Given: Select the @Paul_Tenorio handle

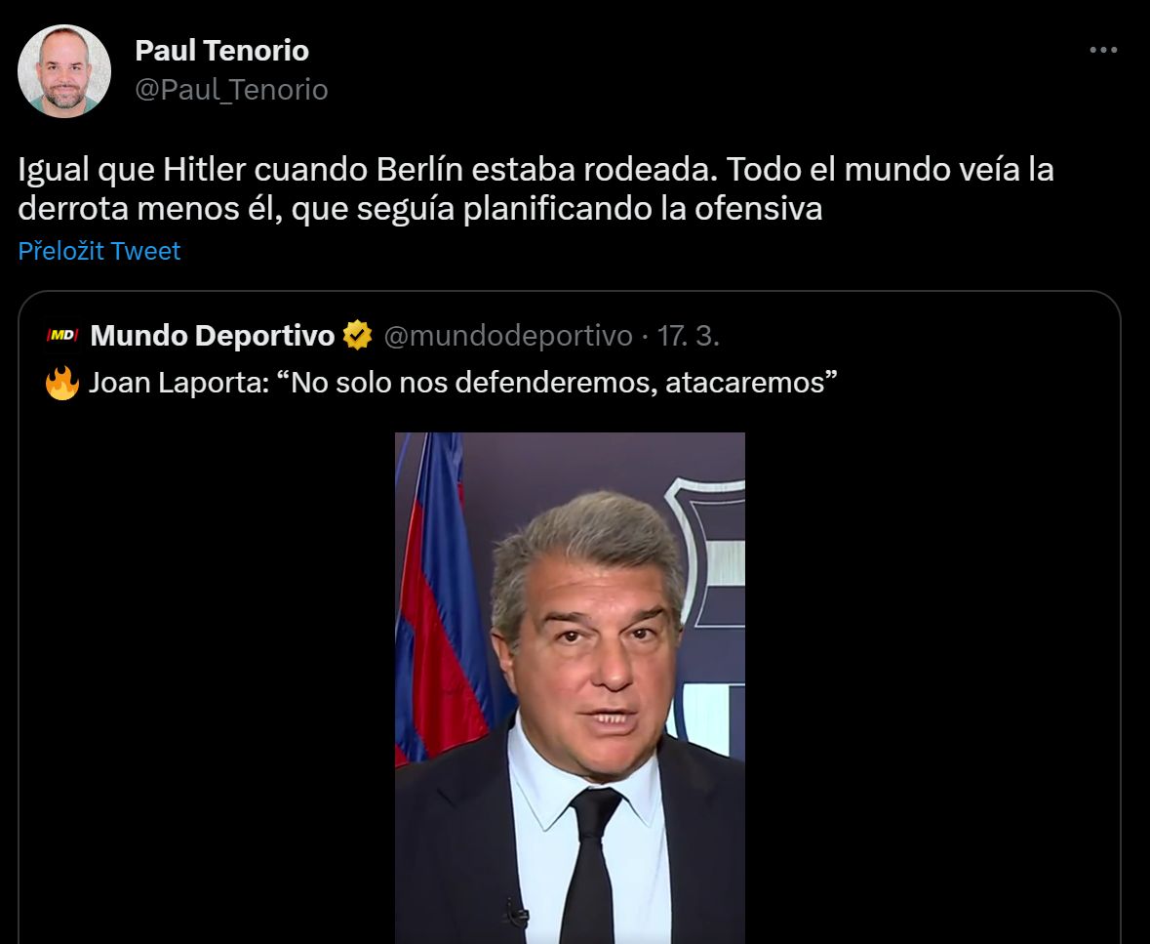Looking at the screenshot, I should [232, 90].
